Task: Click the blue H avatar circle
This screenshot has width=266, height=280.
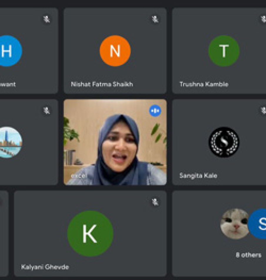Action: click(x=9, y=51)
